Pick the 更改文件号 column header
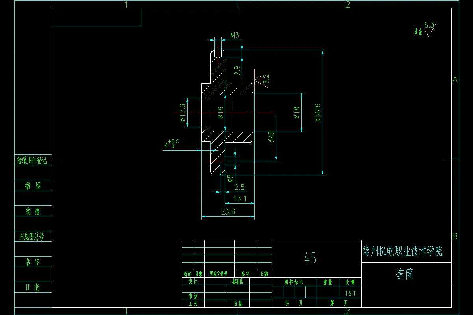This screenshot has height=315, width=473. [219, 274]
